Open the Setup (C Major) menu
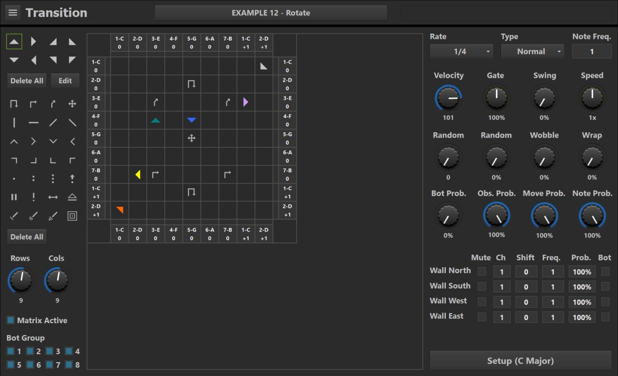618x376 pixels. coord(520,361)
